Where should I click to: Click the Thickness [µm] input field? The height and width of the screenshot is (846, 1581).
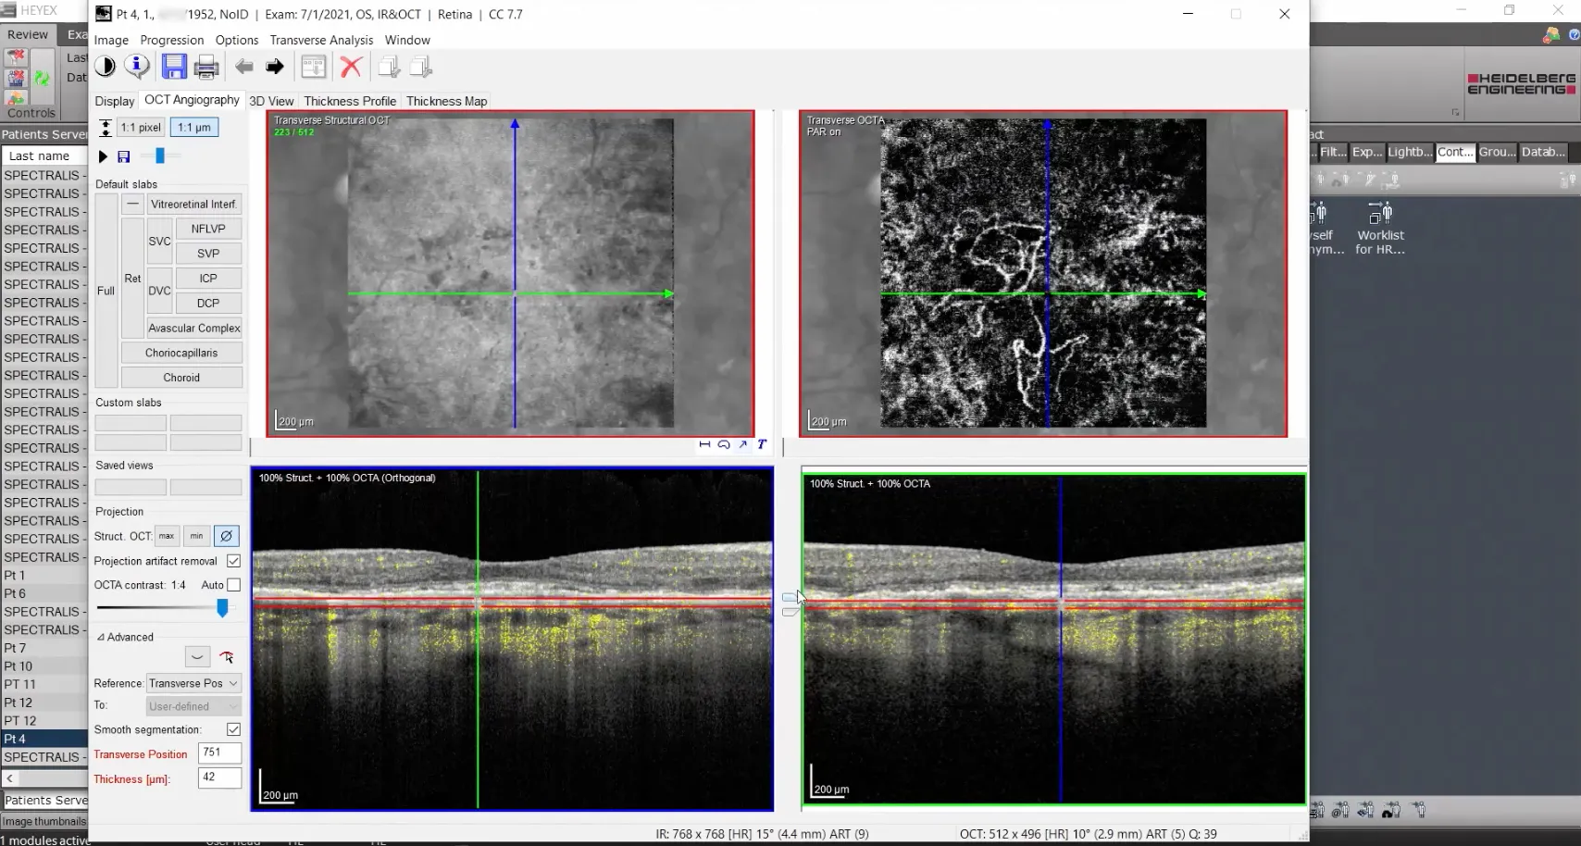click(x=219, y=778)
